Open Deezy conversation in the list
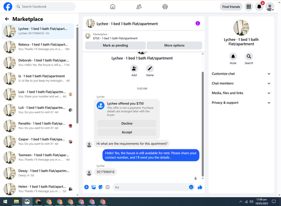 38,173
